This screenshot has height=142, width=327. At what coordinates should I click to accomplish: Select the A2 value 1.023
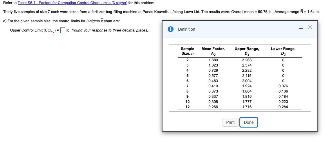tap(213, 65)
